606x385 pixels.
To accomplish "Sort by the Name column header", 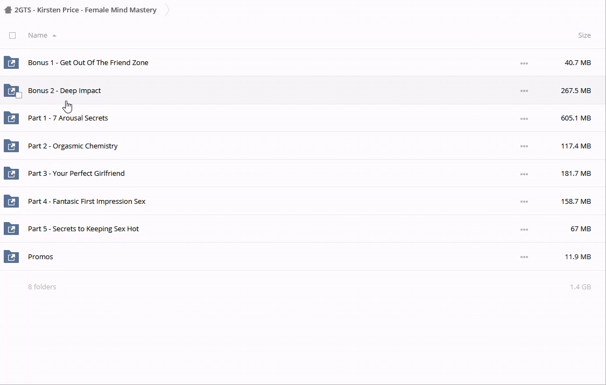I will 38,35.
